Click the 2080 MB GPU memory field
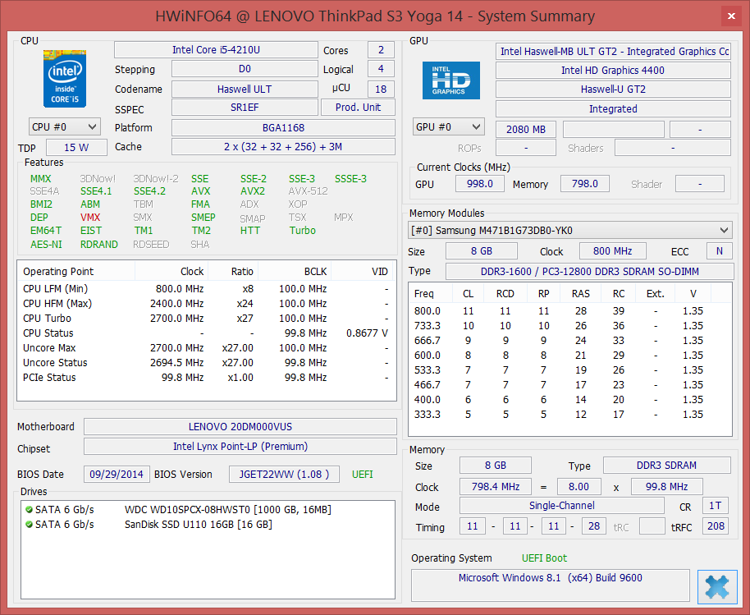The image size is (750, 615). 526,130
